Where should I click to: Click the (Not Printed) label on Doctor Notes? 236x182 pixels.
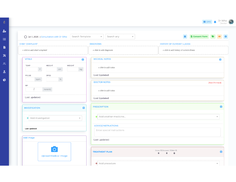215,83
